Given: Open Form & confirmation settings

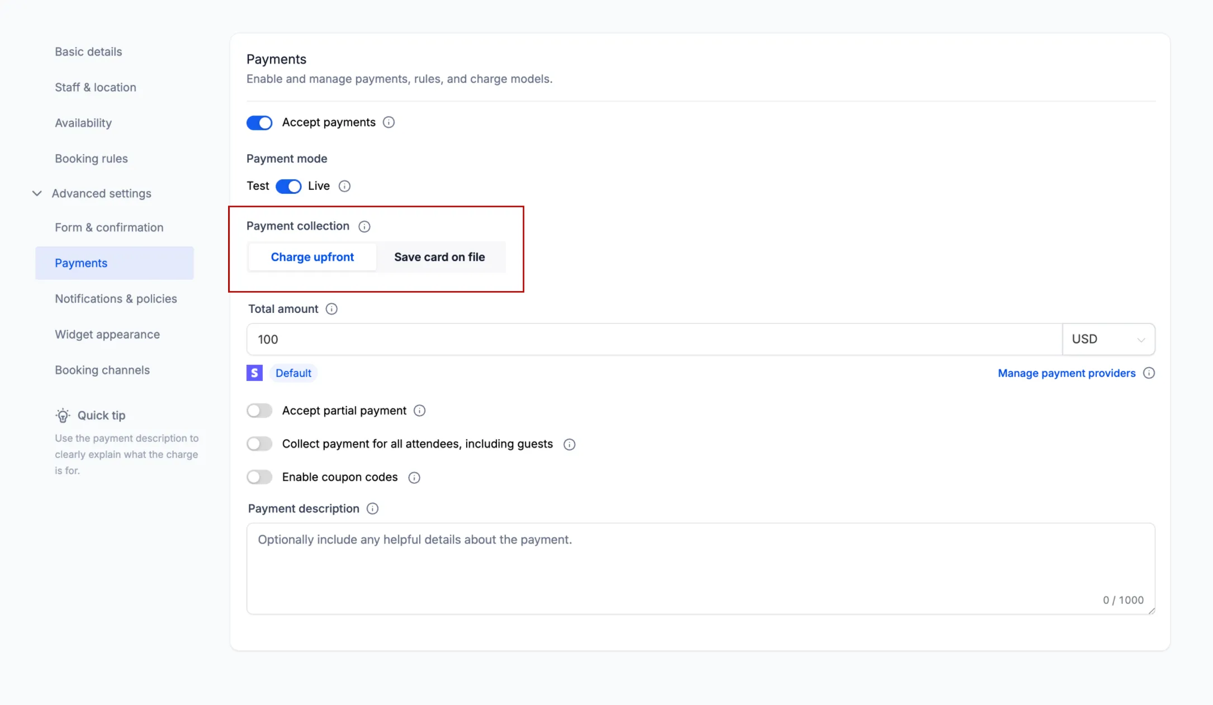Looking at the screenshot, I should [109, 227].
